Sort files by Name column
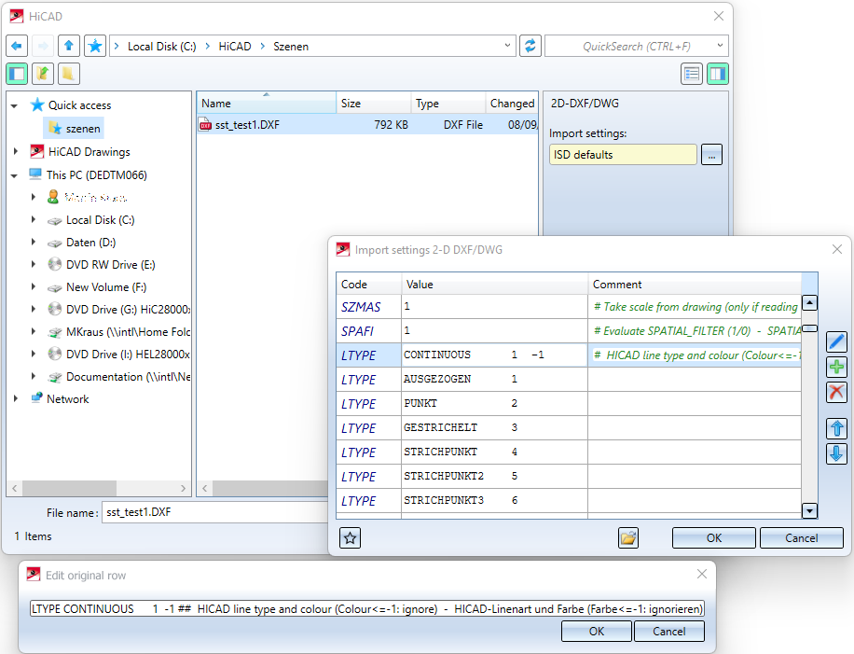 tap(267, 103)
